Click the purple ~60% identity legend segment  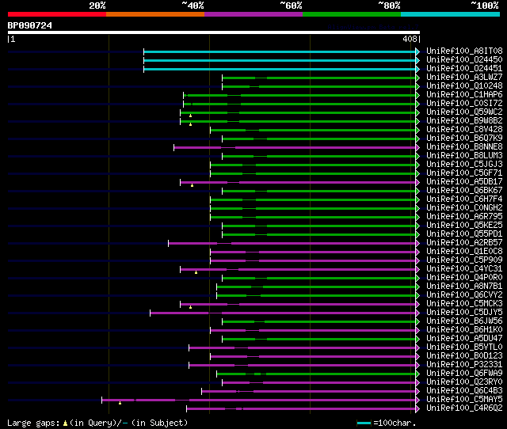253,14
